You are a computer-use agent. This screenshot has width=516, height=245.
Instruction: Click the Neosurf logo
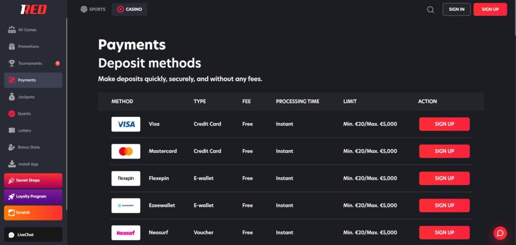126,232
